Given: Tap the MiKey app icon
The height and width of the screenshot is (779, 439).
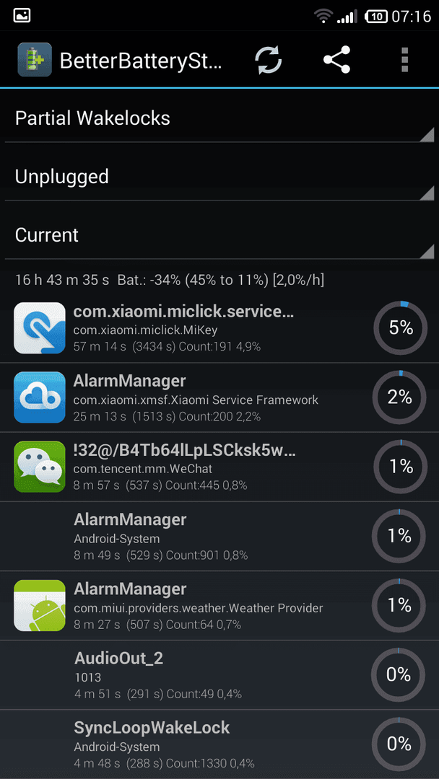Looking at the screenshot, I should [40, 328].
